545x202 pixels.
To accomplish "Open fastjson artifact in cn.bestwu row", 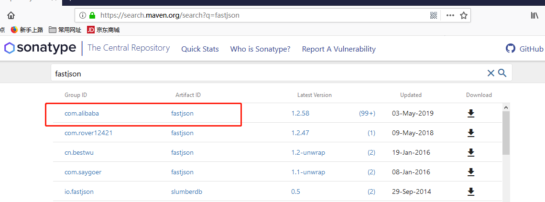I will click(182, 152).
